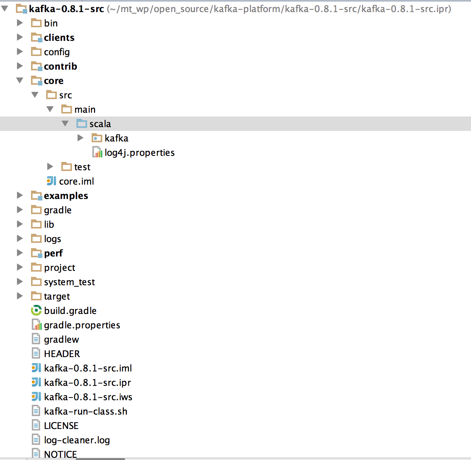
Task: Select the 'kafka-0.8.1-src.iml' file name
Action: 88,368
